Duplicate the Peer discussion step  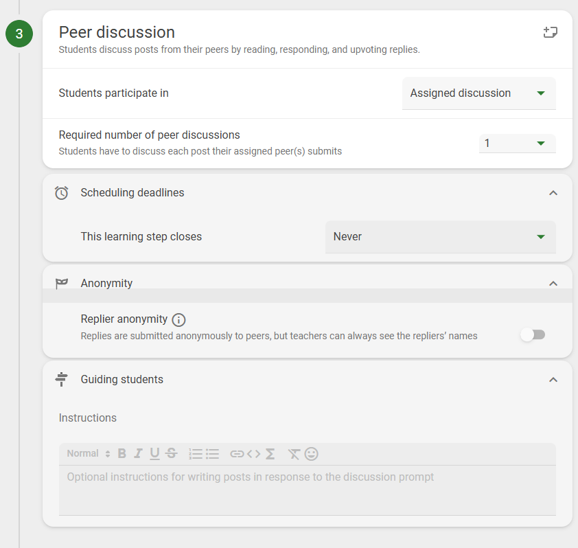pos(550,32)
